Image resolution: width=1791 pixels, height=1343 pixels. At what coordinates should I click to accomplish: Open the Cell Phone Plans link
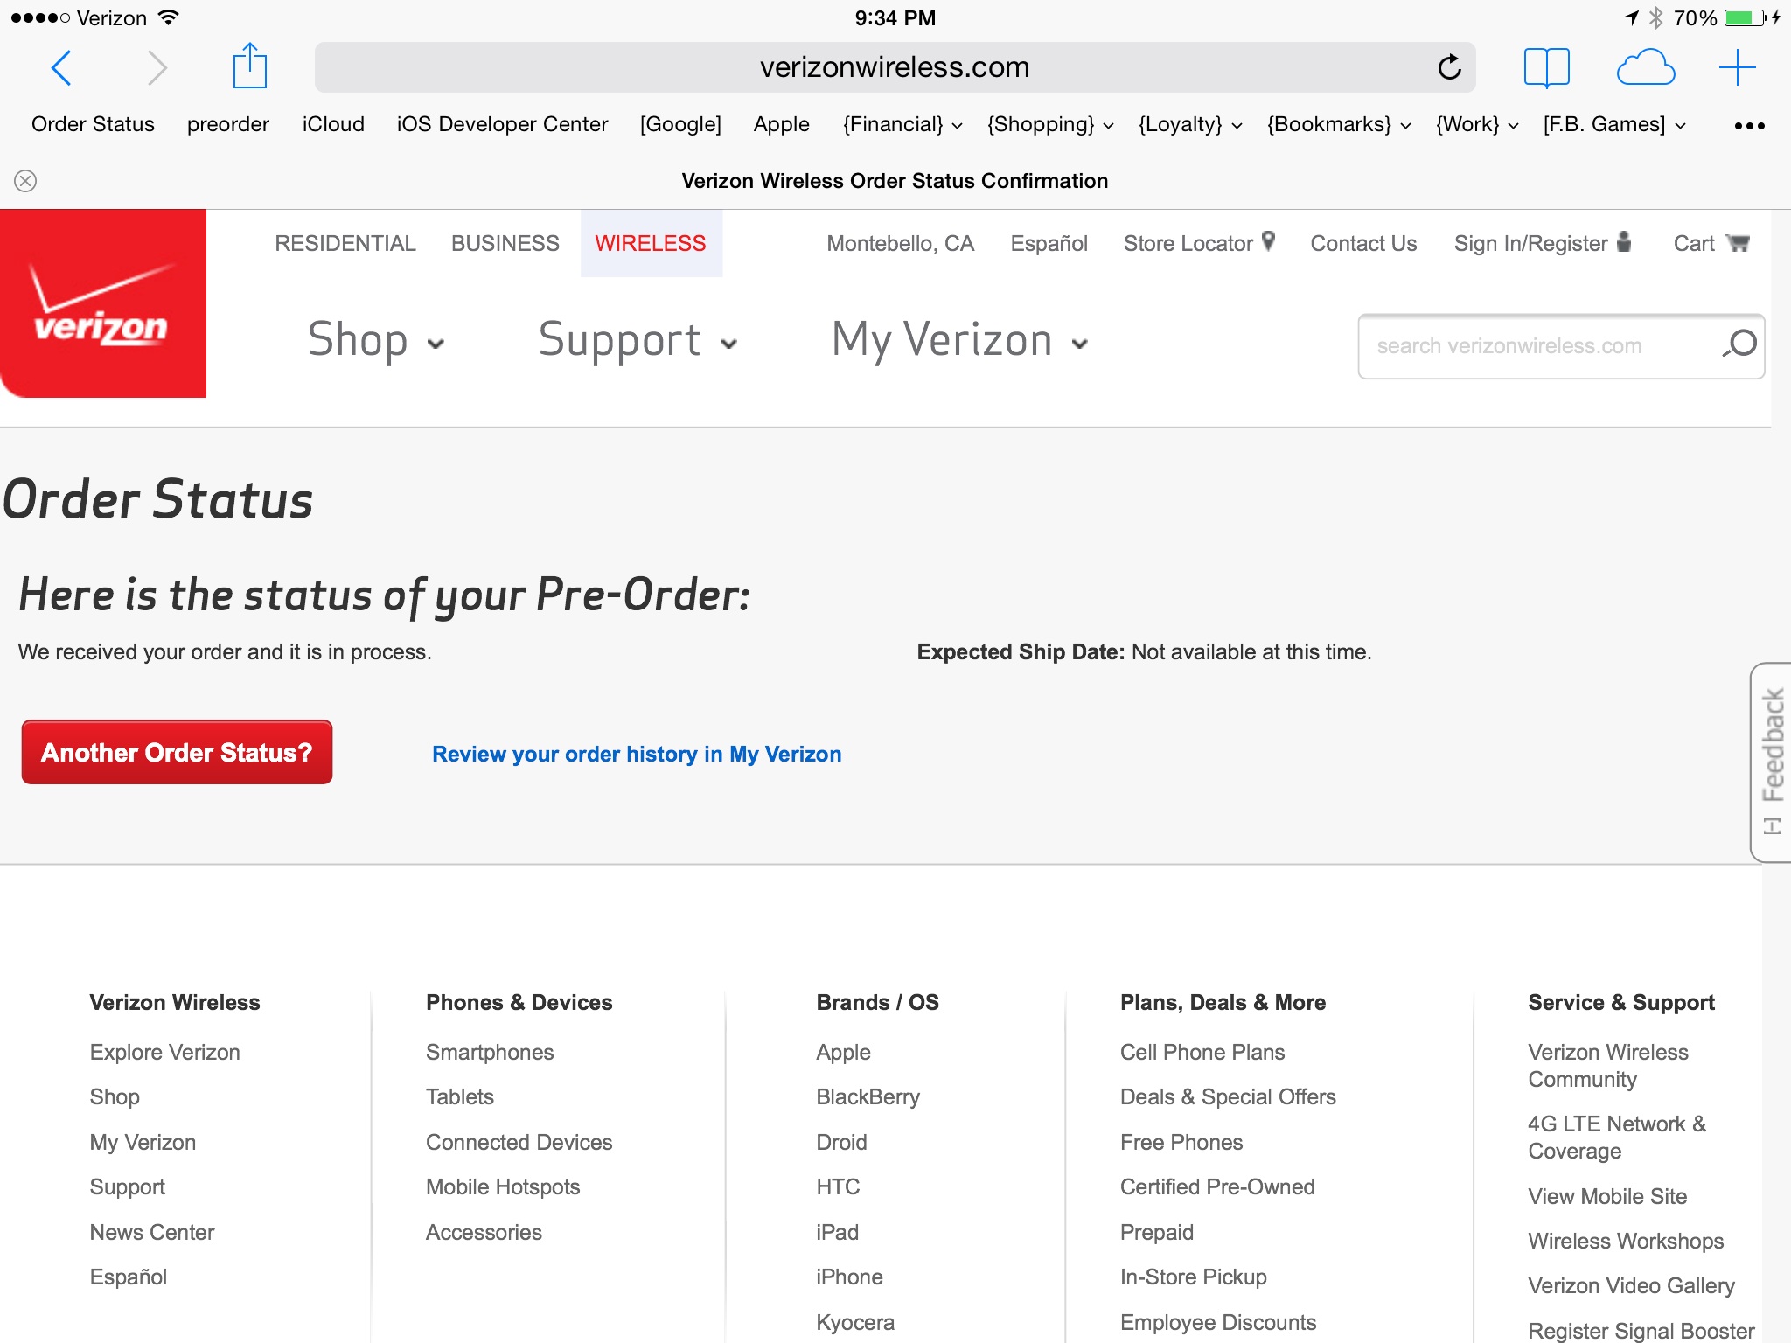pos(1202,1052)
